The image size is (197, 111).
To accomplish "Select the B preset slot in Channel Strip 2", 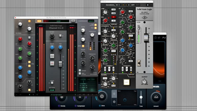I will (33, 95).
